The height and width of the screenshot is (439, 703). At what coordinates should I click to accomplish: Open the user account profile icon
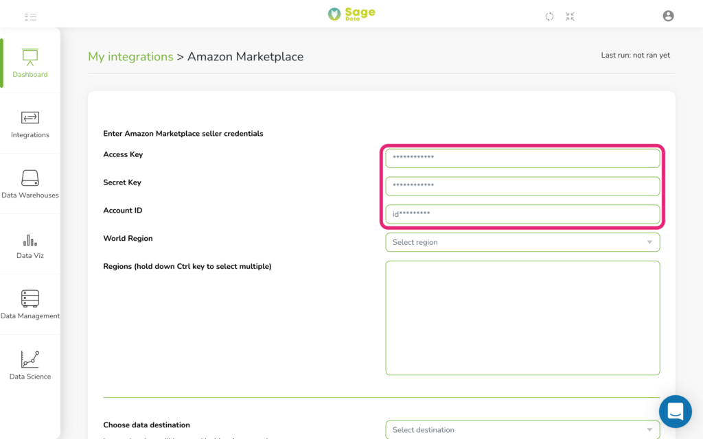668,16
